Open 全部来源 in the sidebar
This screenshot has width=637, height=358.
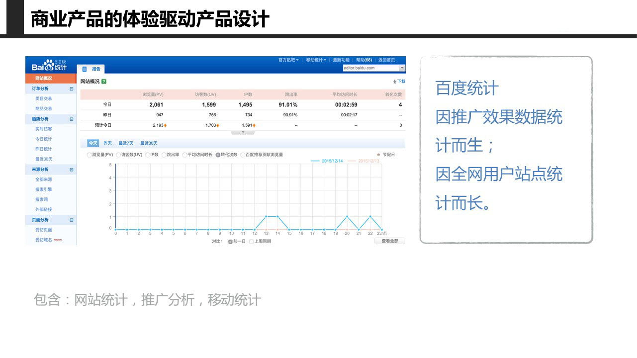(x=44, y=179)
